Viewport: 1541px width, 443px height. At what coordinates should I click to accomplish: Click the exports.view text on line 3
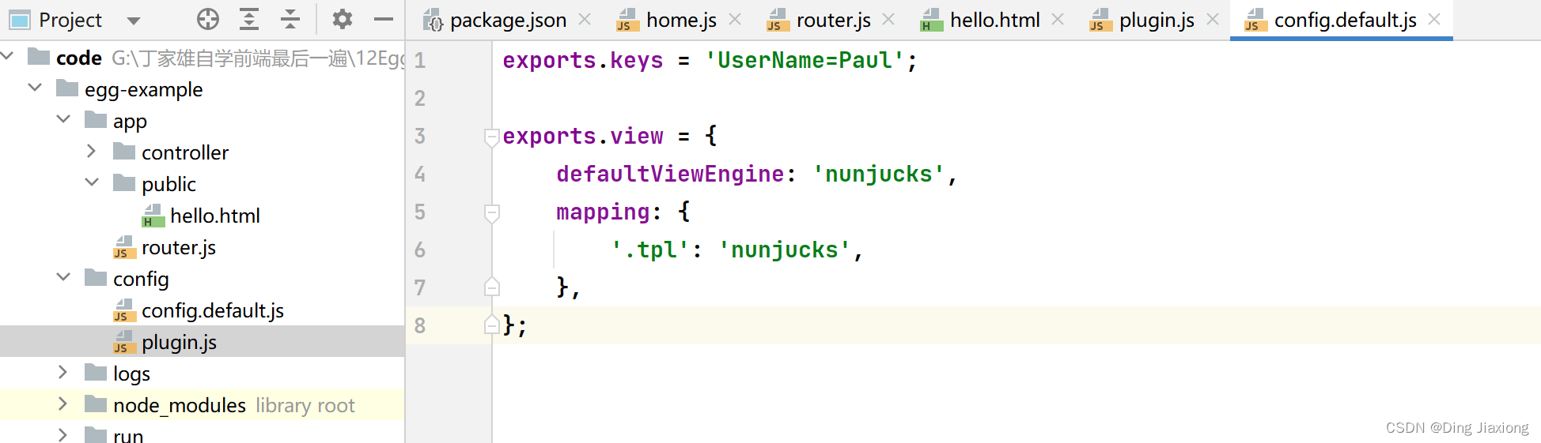583,136
